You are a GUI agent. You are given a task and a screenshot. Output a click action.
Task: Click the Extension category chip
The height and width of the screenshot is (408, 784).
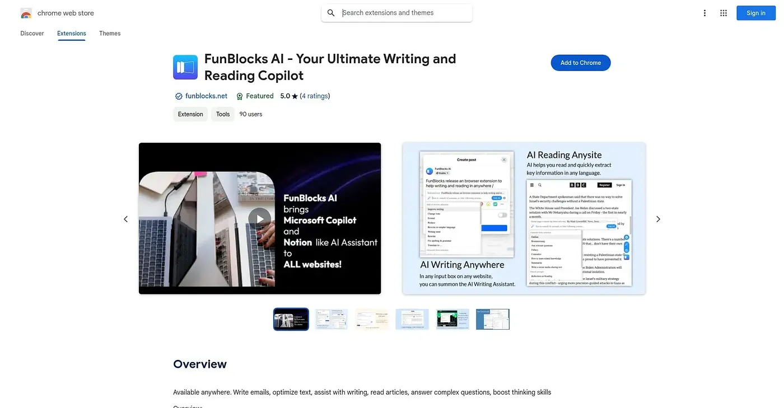[190, 114]
